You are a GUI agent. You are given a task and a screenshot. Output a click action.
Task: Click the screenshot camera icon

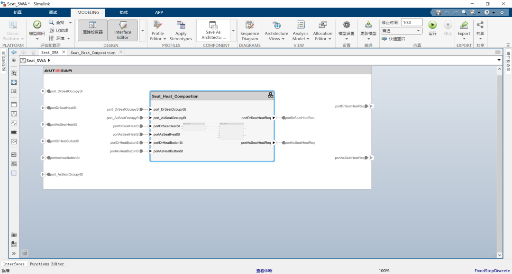14,235
